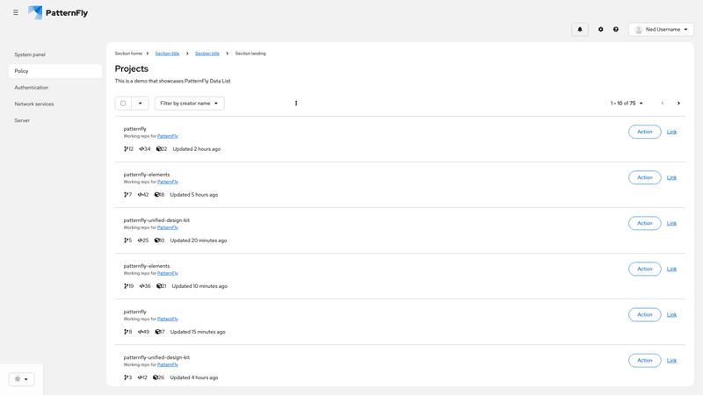Open the 1-10 of 75 pagination dropdown
The height and width of the screenshot is (395, 703).
[627, 103]
